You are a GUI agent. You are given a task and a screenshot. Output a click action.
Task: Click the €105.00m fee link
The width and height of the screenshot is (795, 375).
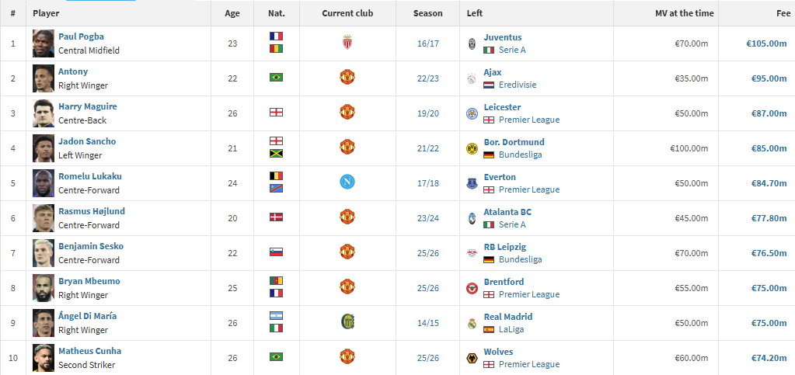point(766,43)
